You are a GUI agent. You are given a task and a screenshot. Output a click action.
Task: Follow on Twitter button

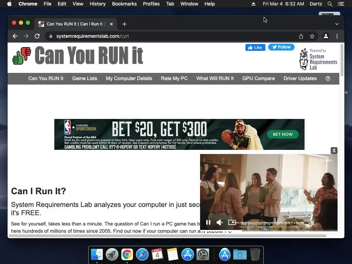point(281,47)
